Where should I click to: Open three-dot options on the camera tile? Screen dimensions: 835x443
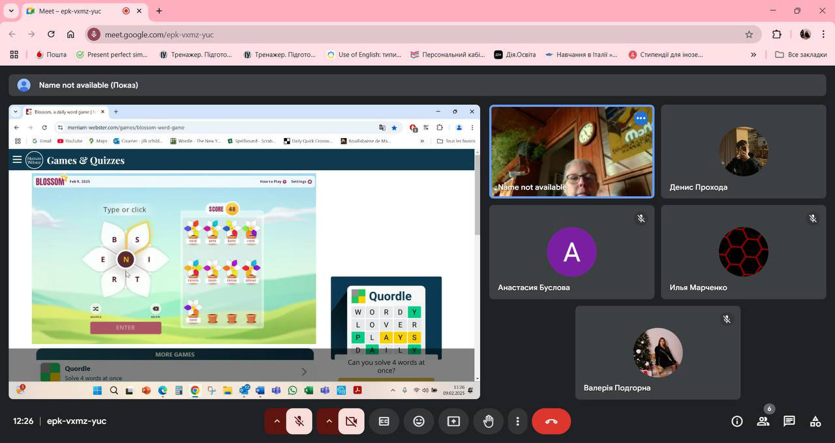pos(641,118)
